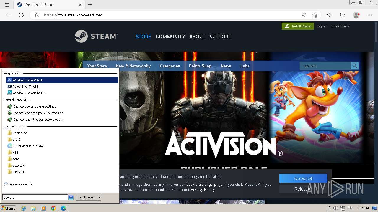Open the volume speaker icon in system tray
The height and width of the screenshot is (212, 378).
tap(336, 208)
